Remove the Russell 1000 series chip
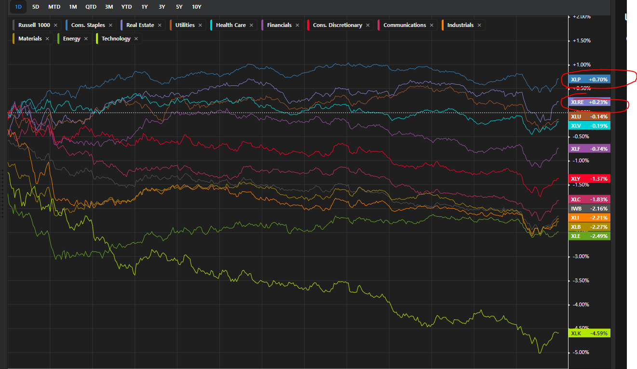This screenshot has height=369, width=637. (x=55, y=25)
